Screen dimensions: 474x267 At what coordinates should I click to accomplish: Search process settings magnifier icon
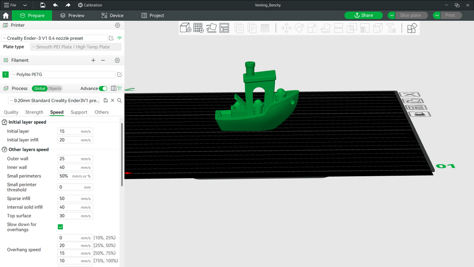[x=119, y=101]
